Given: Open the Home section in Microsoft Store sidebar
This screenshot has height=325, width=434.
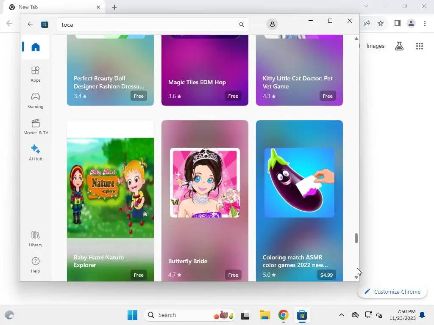Looking at the screenshot, I should 36,47.
